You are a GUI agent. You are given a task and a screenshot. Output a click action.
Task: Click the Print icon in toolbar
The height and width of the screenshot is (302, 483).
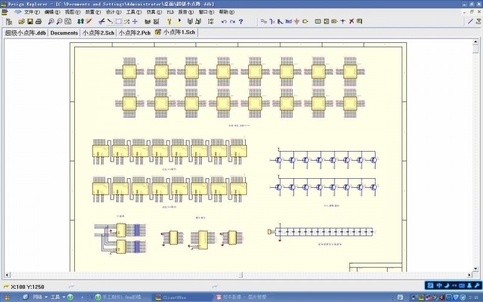click(x=38, y=21)
